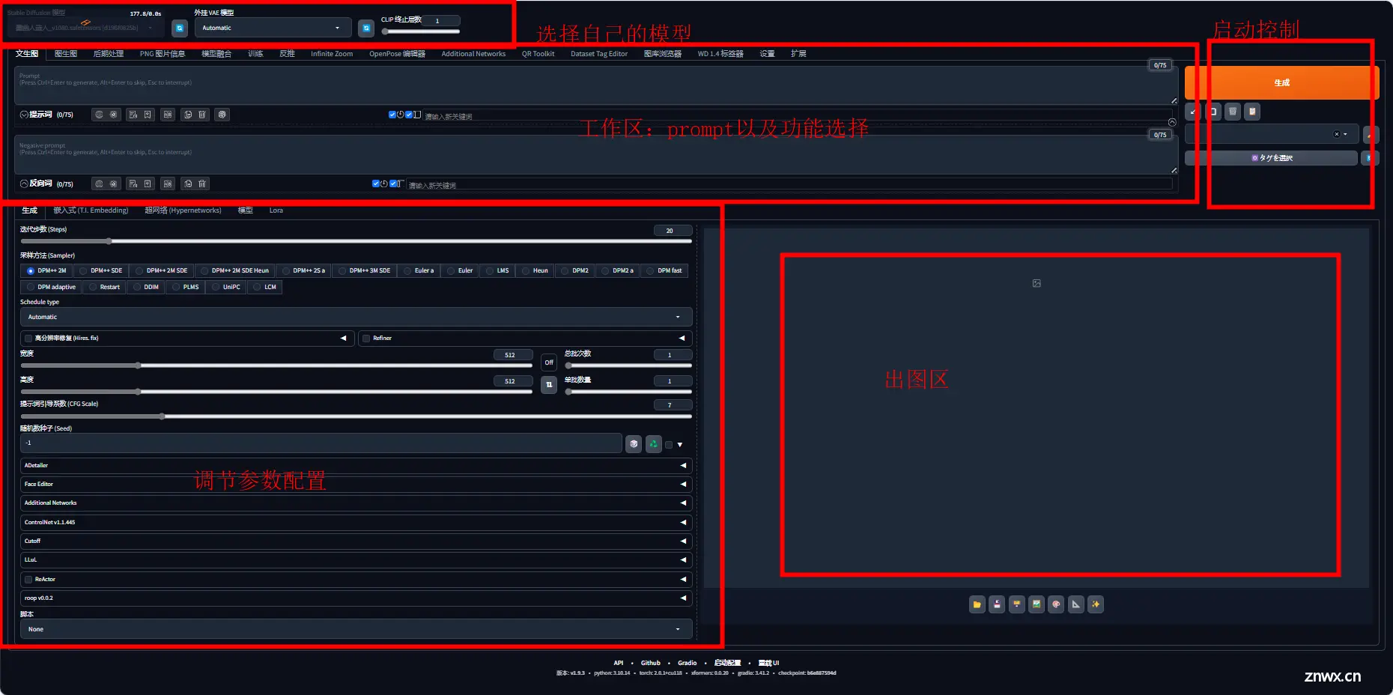1393x695 pixels.
Task: Expand the Face Editor section
Action: tap(356, 484)
